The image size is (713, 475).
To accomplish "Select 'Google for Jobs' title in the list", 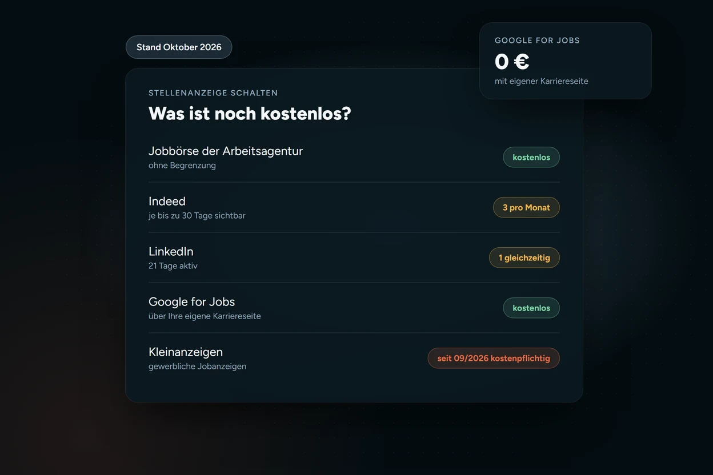I will click(191, 301).
